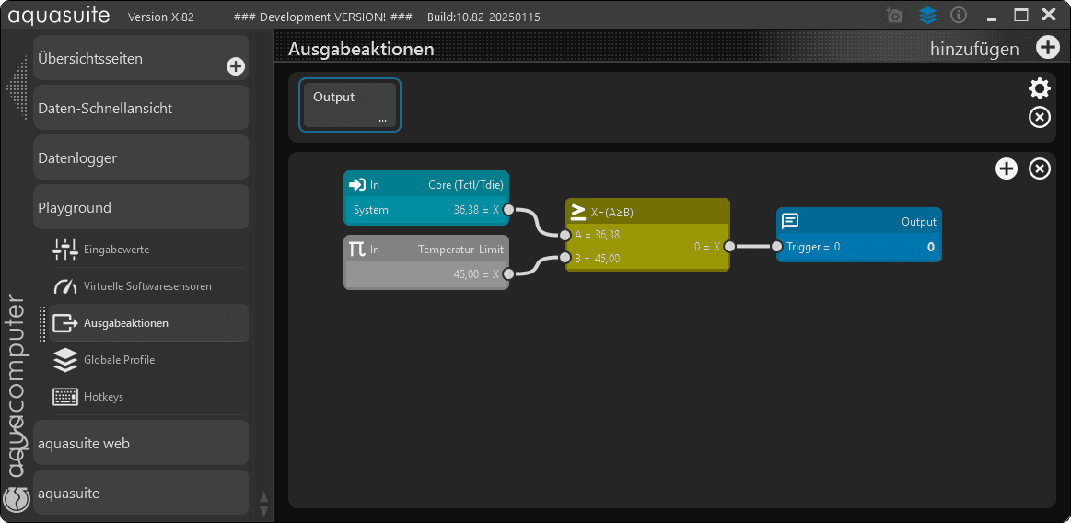
Task: Open the Globale Profile page
Action: tap(149, 360)
